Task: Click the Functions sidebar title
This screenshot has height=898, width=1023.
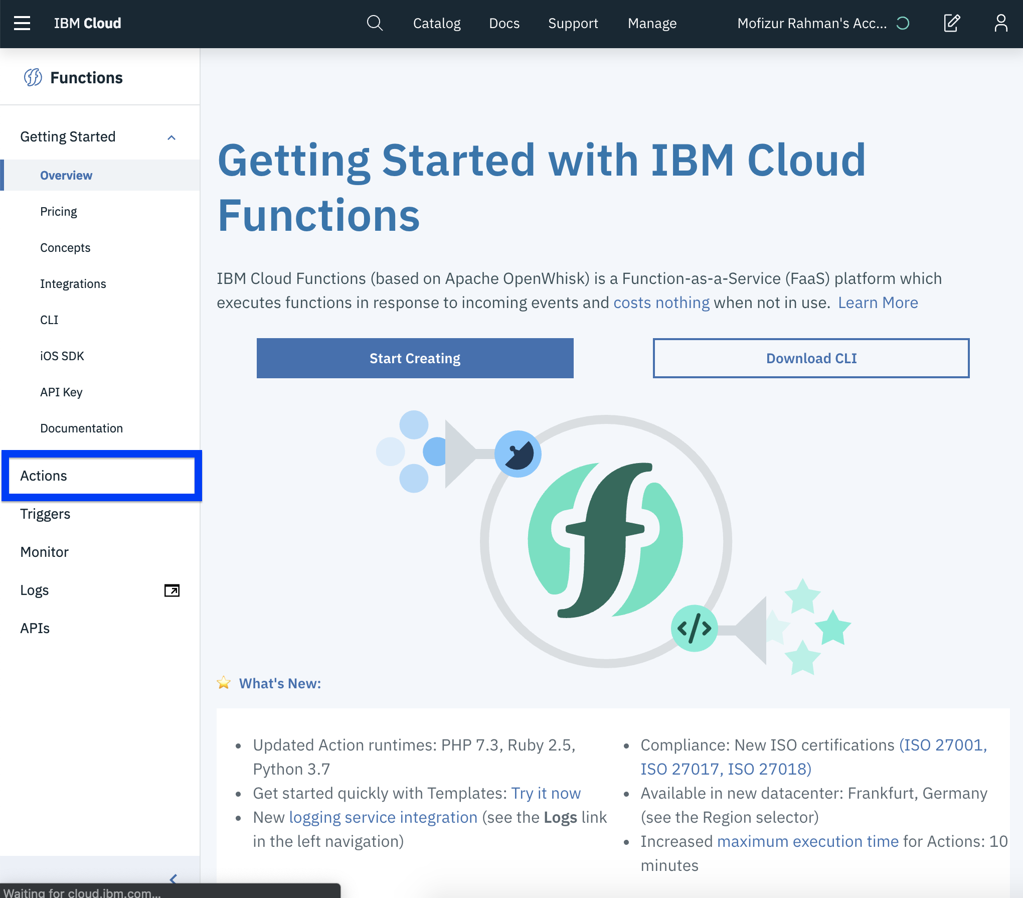Action: [86, 77]
